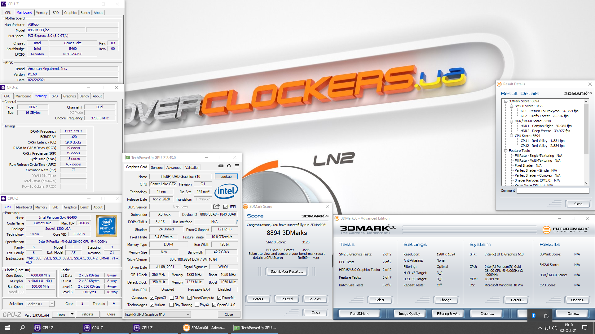Open the volume speaker tray icon
595x334 pixels.
click(x=555, y=328)
